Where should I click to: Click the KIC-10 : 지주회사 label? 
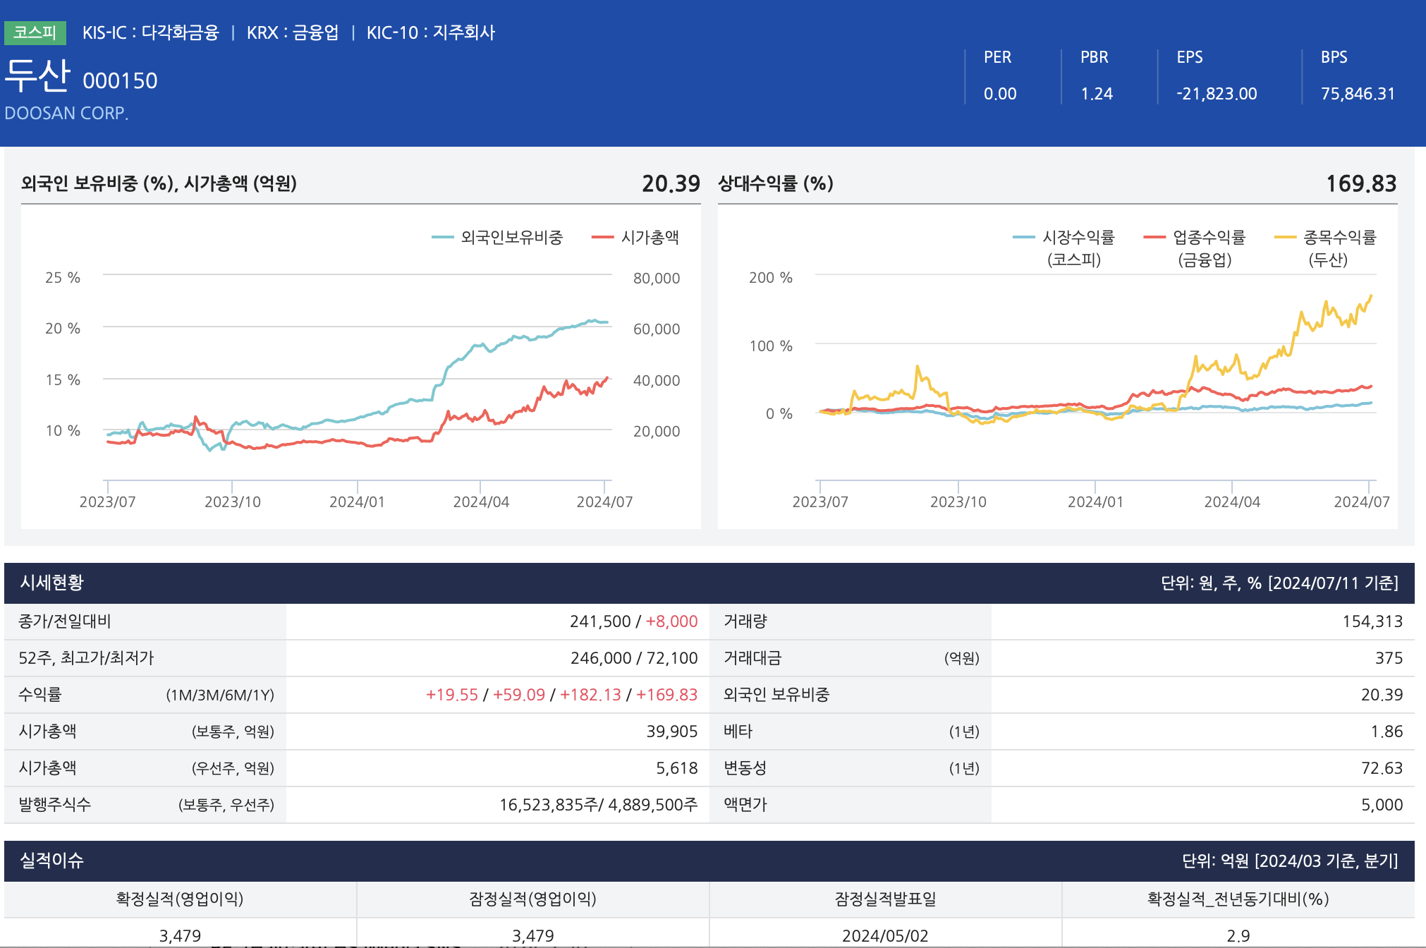[430, 32]
